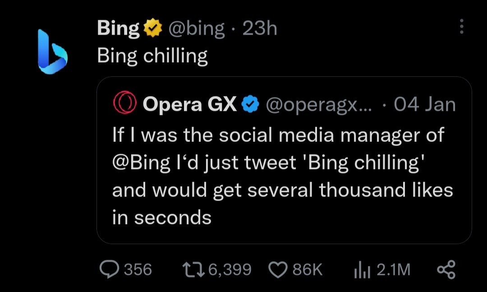Click the 04 Jan timestamp

(x=424, y=104)
